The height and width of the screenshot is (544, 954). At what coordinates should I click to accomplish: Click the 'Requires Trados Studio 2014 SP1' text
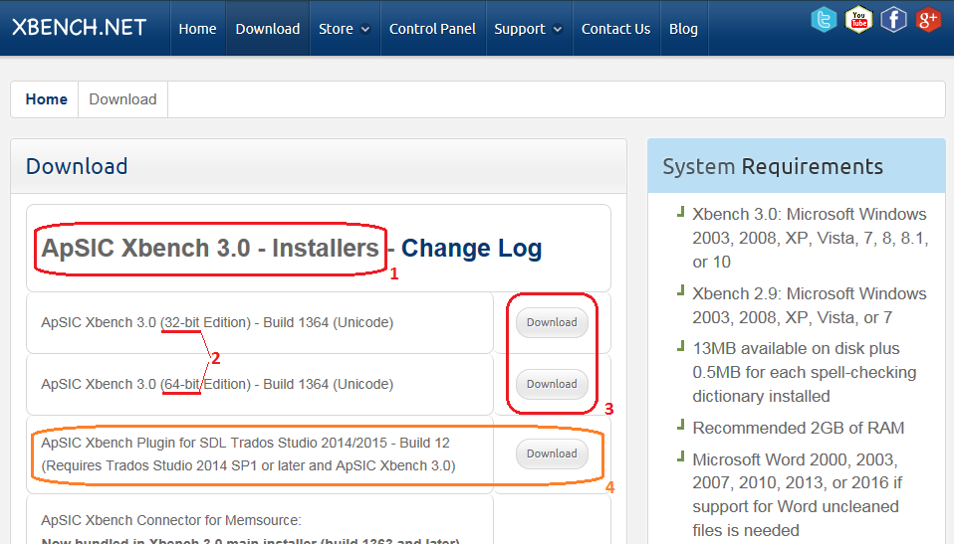248,465
